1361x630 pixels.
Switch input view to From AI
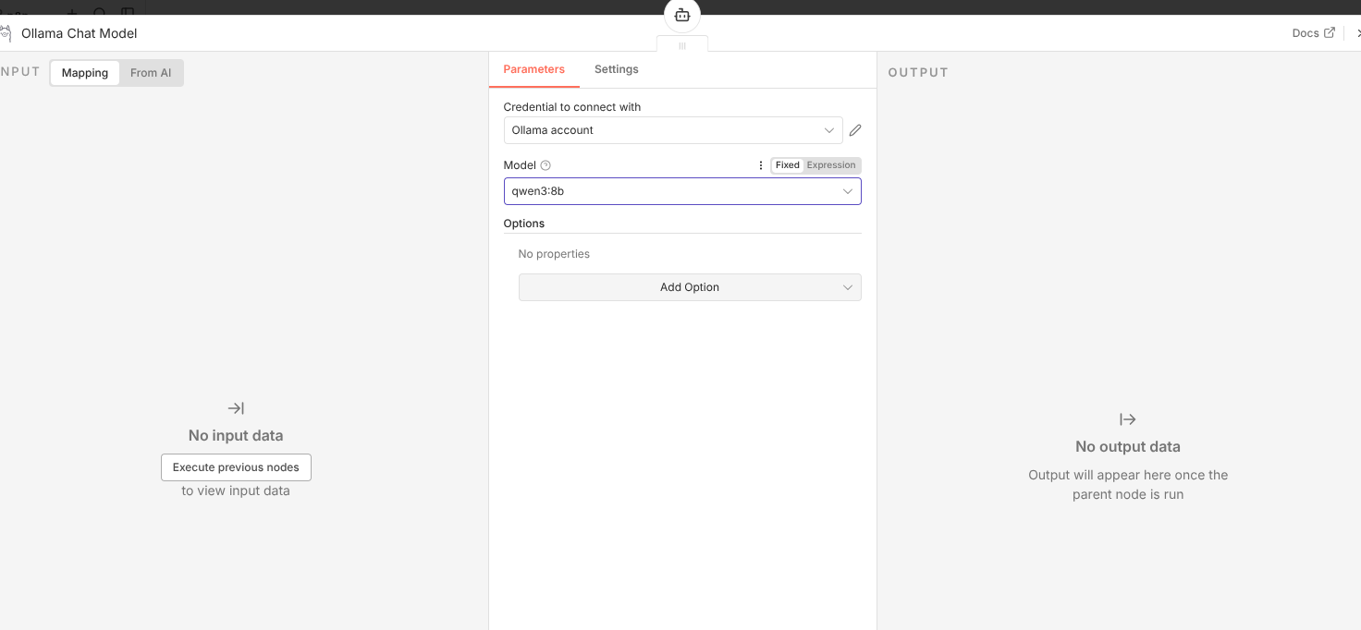pos(151,73)
